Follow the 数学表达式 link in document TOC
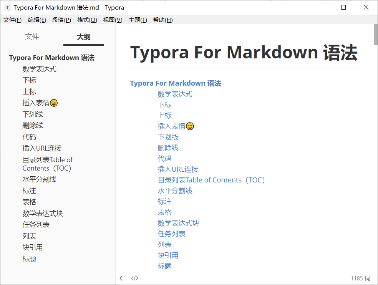 click(x=175, y=94)
